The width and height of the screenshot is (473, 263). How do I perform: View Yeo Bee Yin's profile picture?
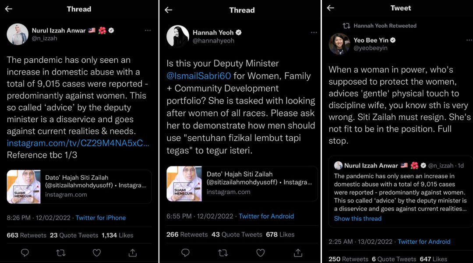point(339,44)
